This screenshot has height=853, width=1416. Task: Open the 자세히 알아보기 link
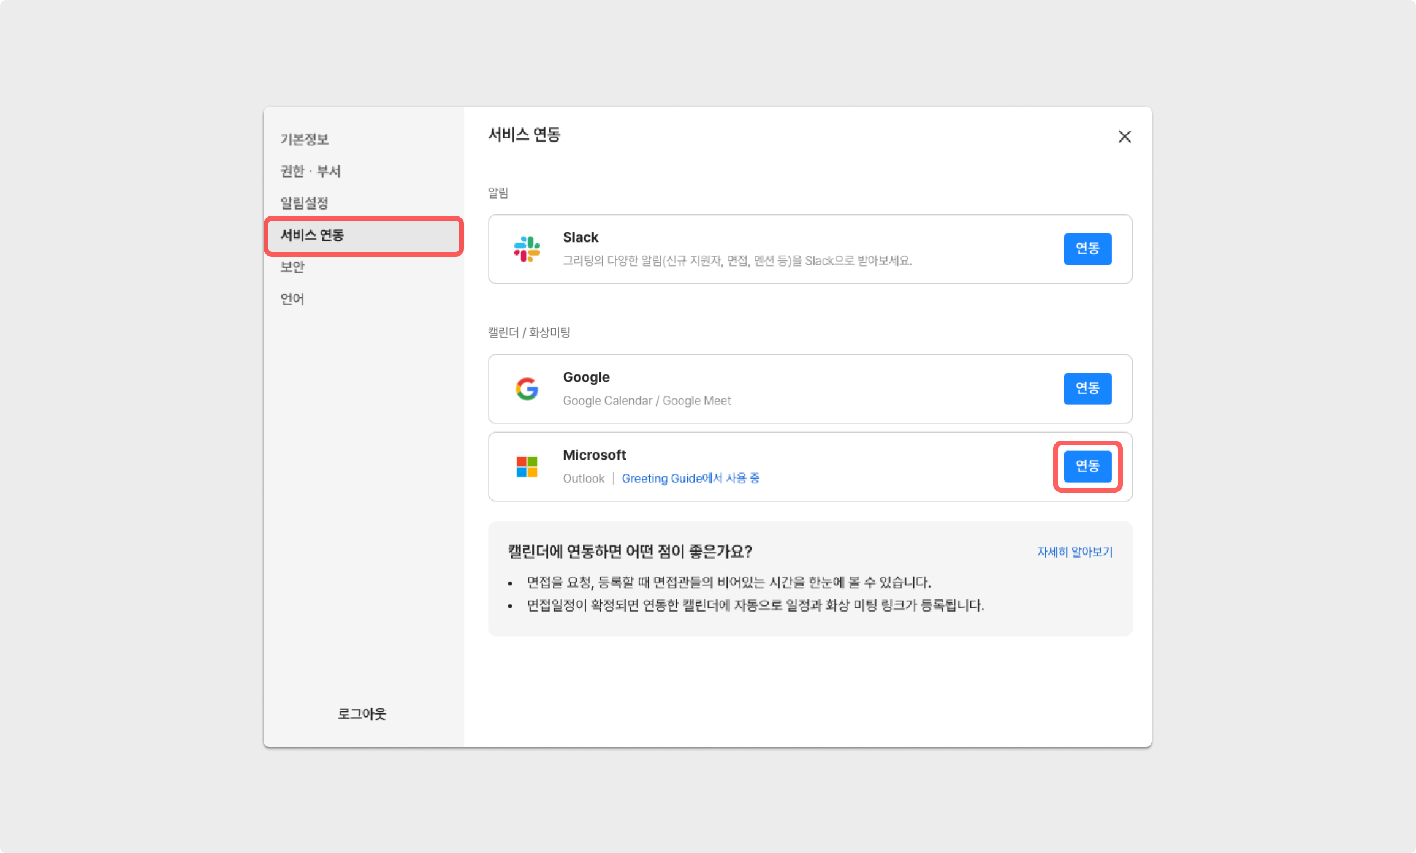tap(1075, 552)
